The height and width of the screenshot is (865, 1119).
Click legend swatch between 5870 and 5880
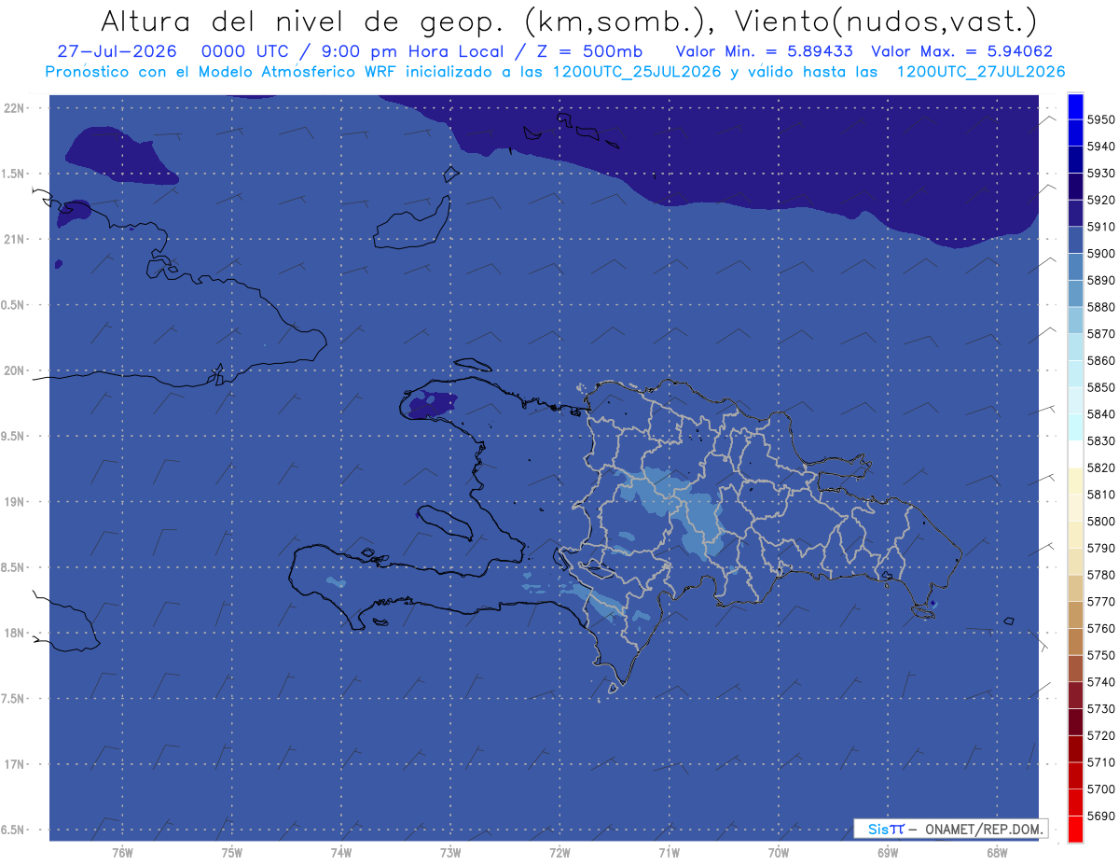tap(1075, 320)
